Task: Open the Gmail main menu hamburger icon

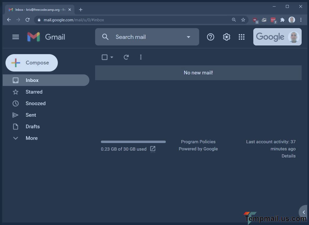Action: [16, 37]
